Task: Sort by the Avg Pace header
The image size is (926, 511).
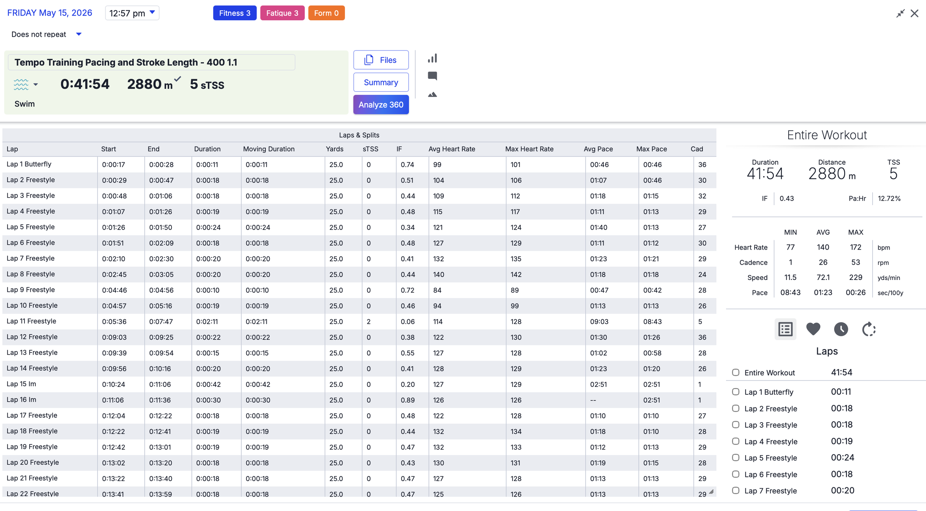Action: tap(598, 149)
